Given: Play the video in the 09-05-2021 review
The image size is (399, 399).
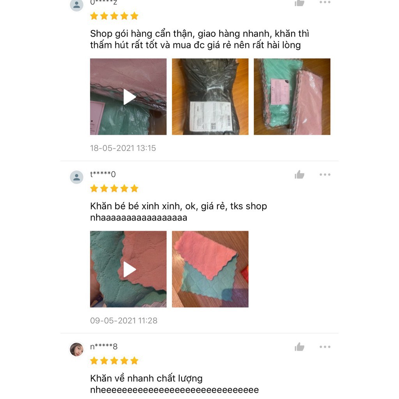Looking at the screenshot, I should [x=128, y=269].
